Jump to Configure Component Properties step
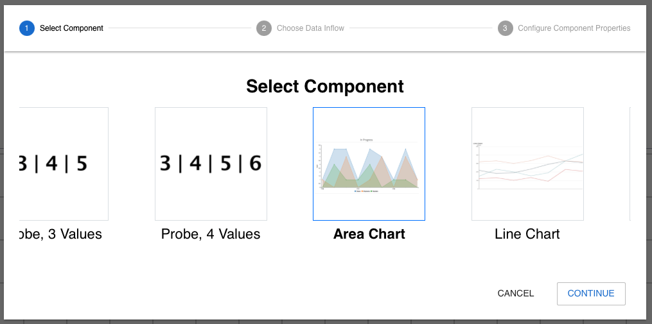 pyautogui.click(x=574, y=28)
